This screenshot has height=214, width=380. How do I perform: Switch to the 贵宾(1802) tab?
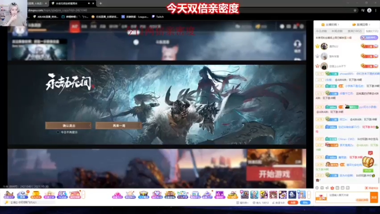click(354, 31)
